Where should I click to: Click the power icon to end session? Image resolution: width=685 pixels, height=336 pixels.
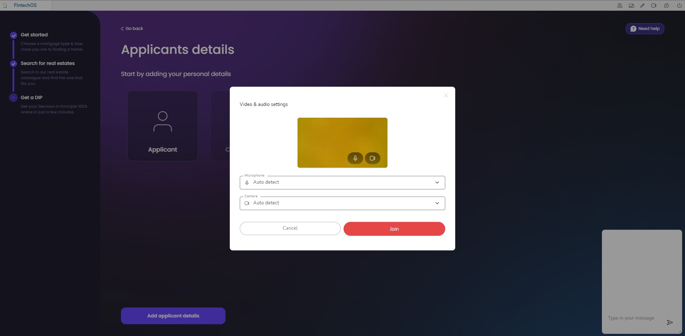point(679,5)
